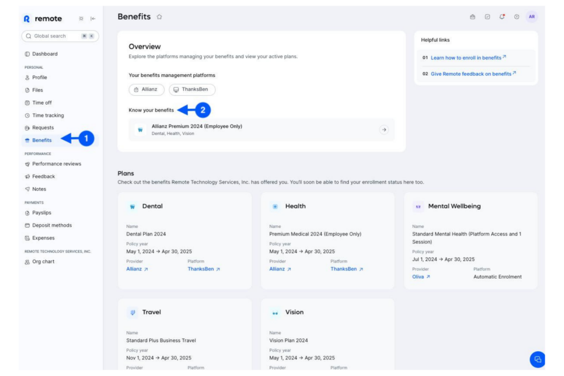Viewport: 564px width, 376px height.
Task: Open Allianz provider link in Dental card
Action: (137, 269)
